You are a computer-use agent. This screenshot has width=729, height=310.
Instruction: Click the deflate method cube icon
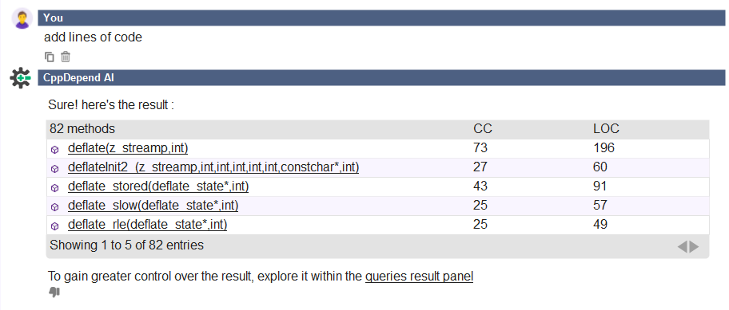pyautogui.click(x=55, y=150)
